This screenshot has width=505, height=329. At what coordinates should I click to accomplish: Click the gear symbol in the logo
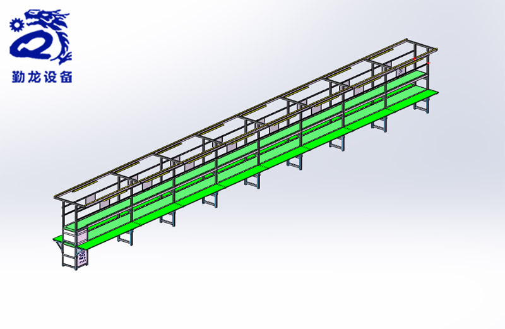point(17,25)
